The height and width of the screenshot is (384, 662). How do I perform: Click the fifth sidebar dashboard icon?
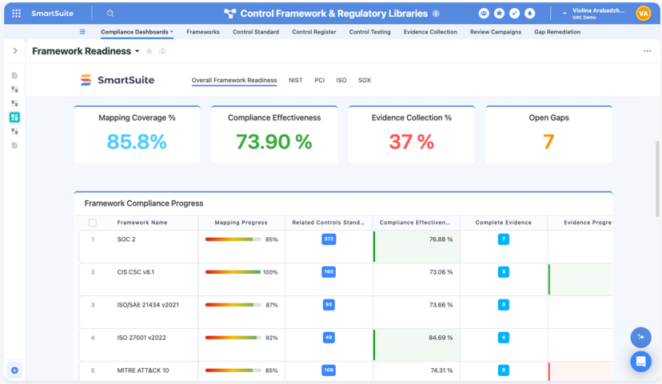pyautogui.click(x=14, y=132)
